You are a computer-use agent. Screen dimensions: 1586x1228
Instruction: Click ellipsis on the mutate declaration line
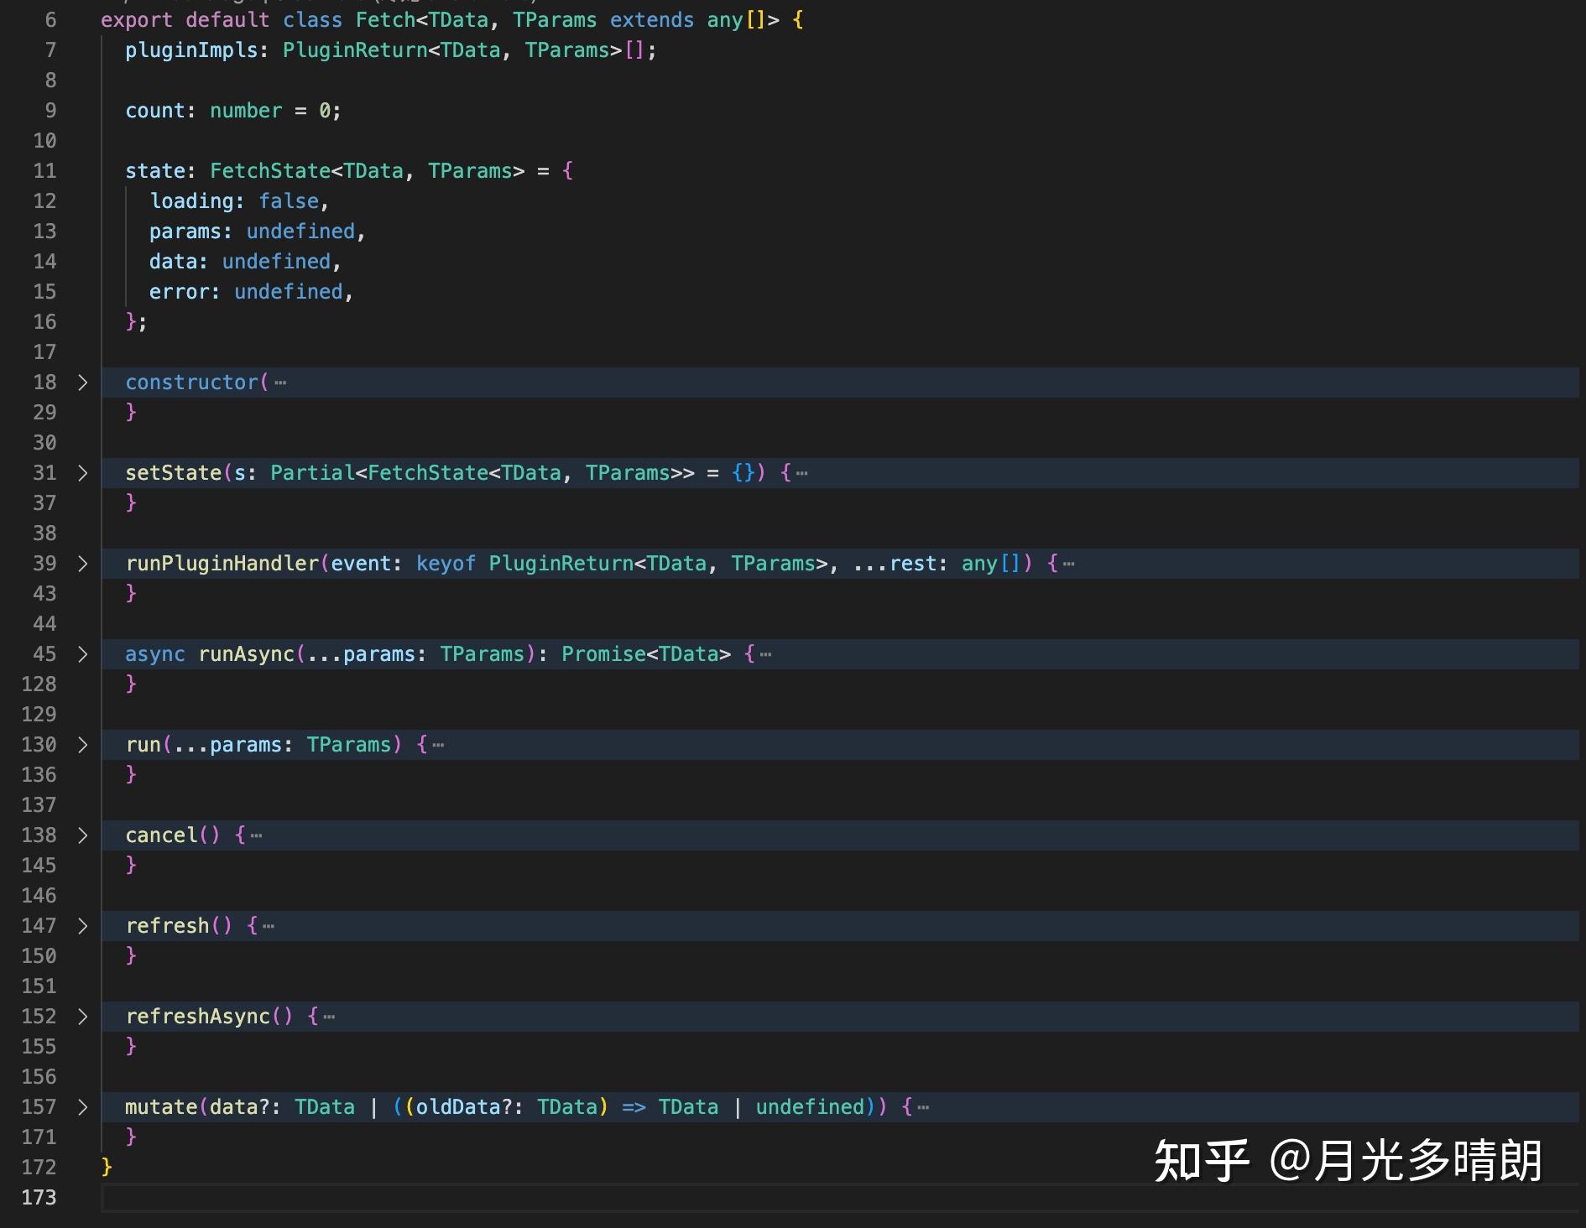pos(921,1107)
